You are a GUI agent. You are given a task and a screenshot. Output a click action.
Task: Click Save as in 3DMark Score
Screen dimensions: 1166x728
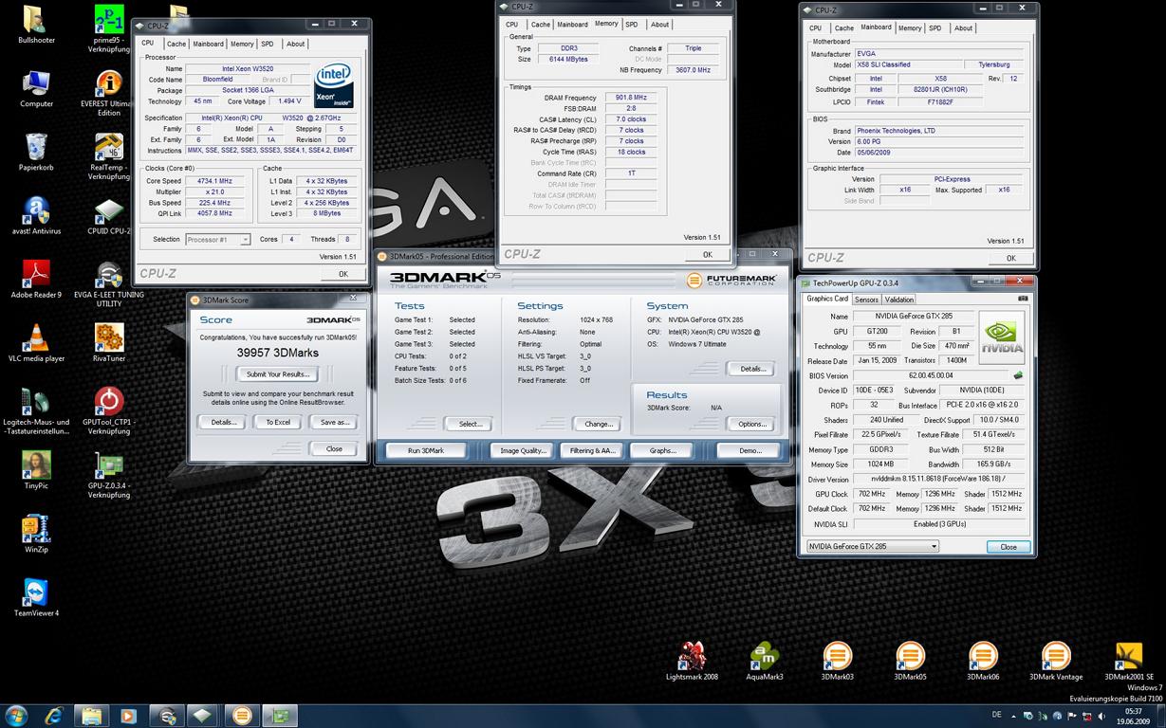tap(334, 422)
